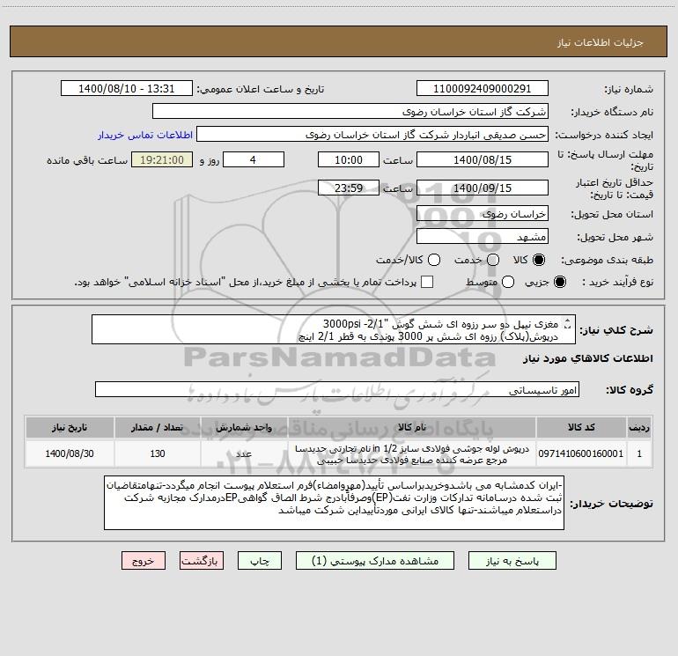
Task: Click the اطلاعات کالاهای مورد نیاز section heading
Action: point(588,358)
